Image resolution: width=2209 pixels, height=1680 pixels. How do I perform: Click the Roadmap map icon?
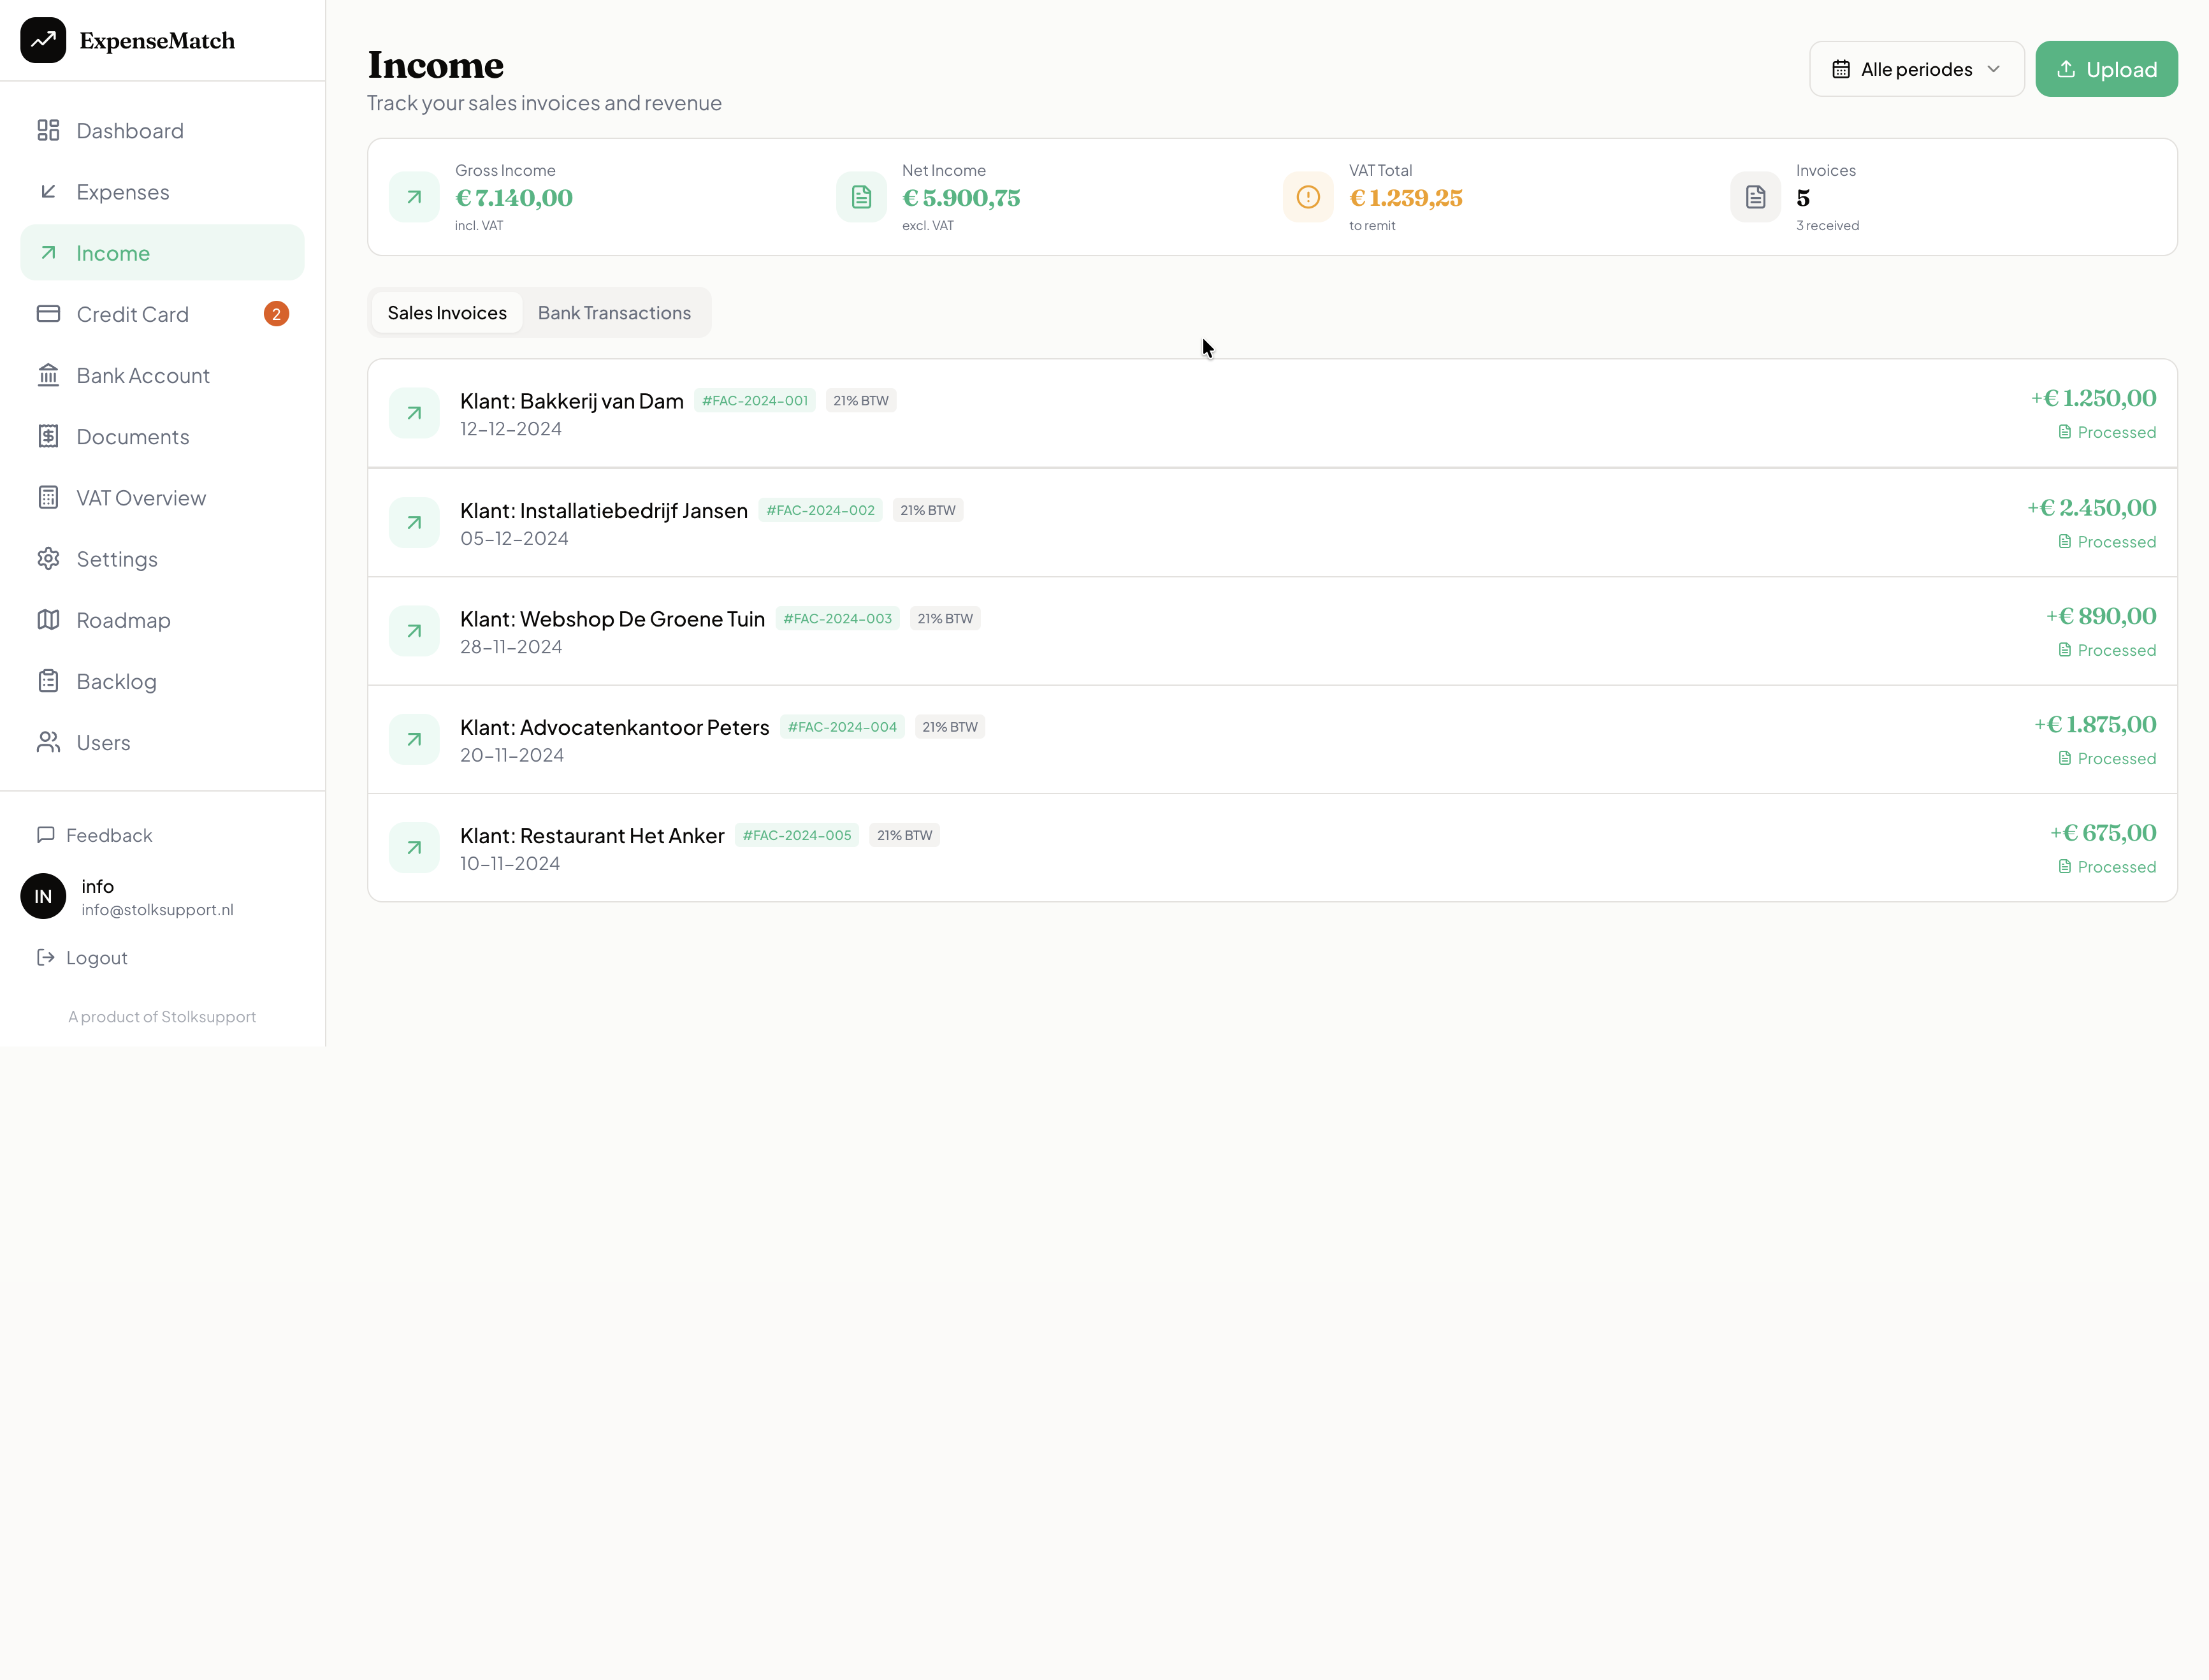pos(49,620)
